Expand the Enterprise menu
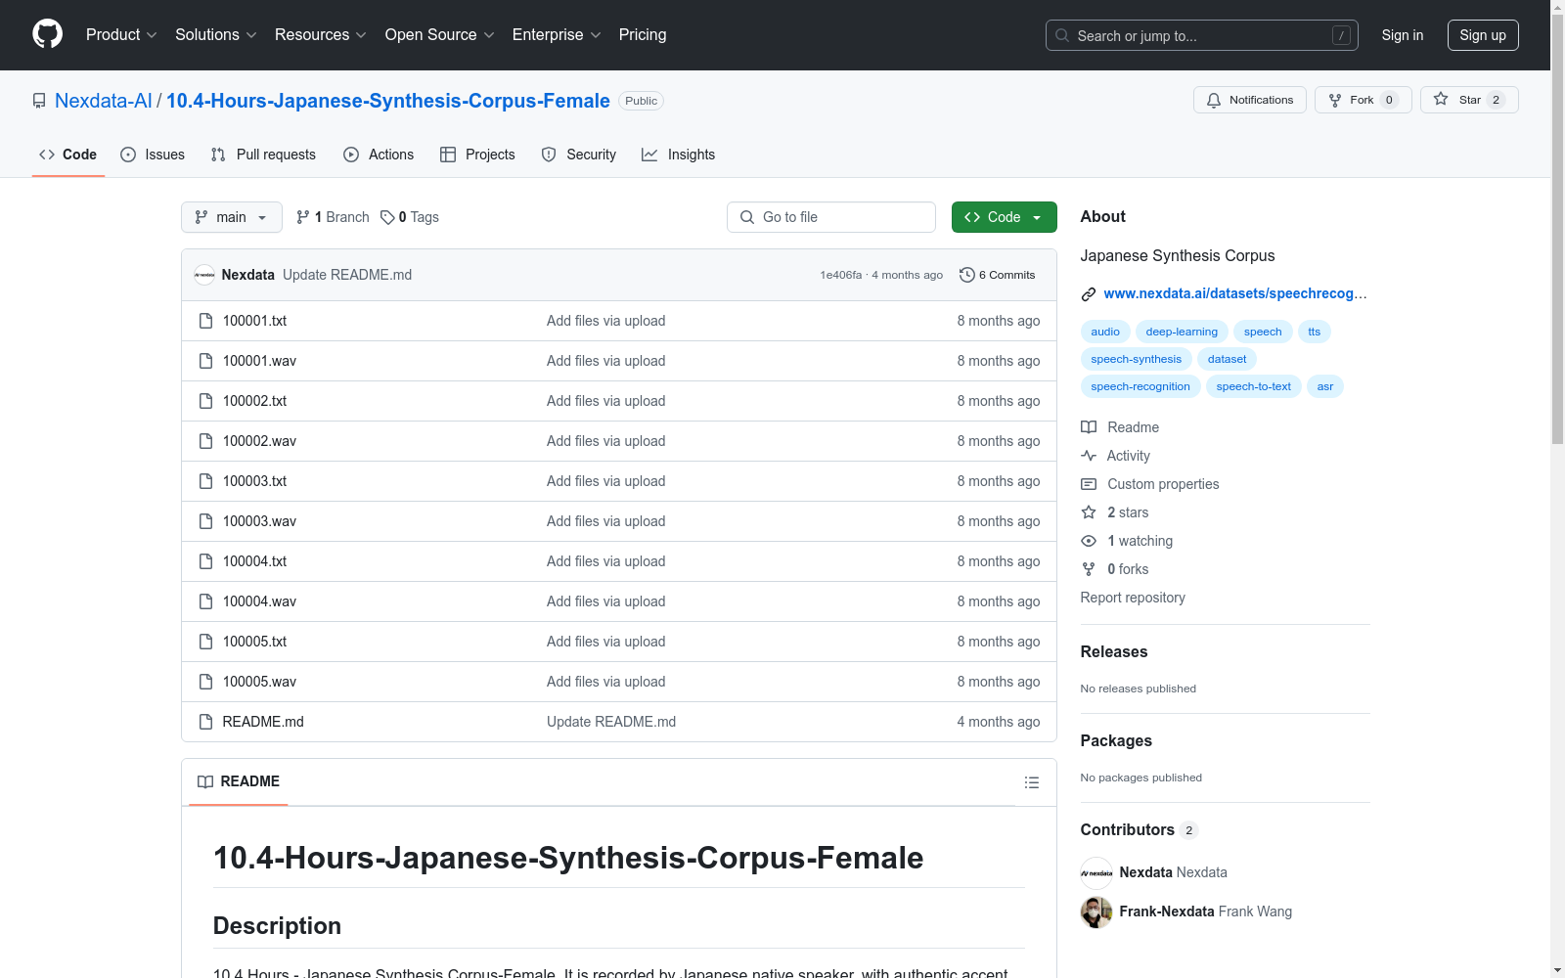The image size is (1565, 978). 557,34
